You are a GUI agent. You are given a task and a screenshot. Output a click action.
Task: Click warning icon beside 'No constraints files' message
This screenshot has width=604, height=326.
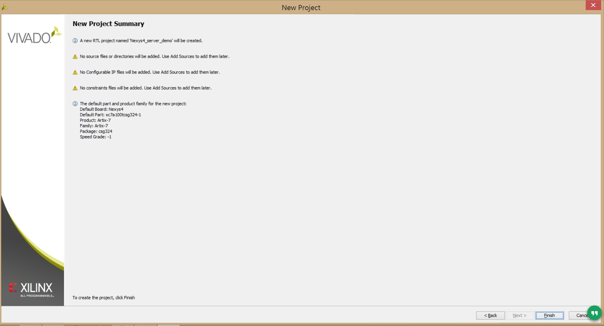coord(75,88)
